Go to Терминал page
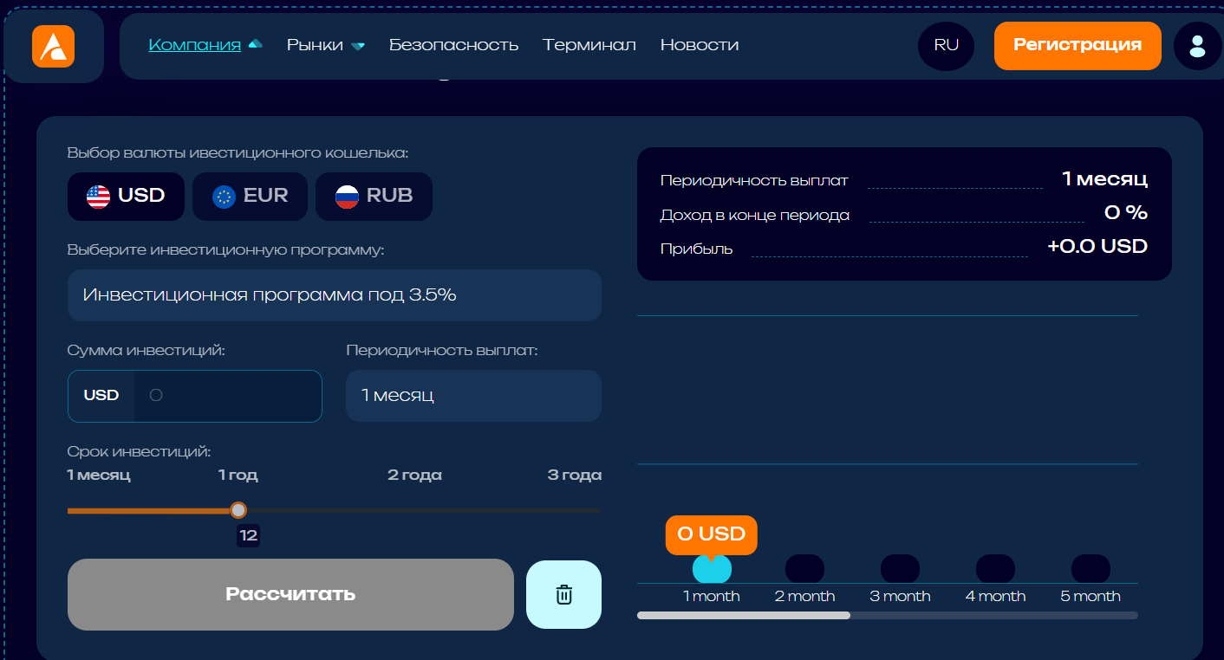 click(x=589, y=45)
